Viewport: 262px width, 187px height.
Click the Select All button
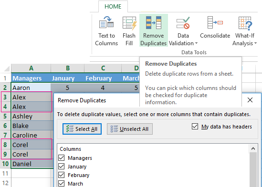[x=82, y=129]
